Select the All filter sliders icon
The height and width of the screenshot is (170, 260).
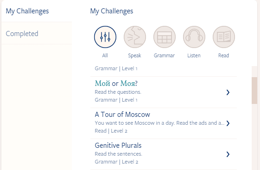click(x=105, y=37)
